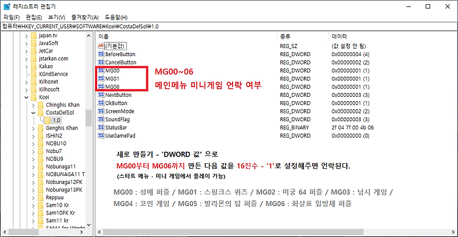Image resolution: width=458 pixels, height=237 pixels.
Task: Select the ScreenMode value name
Action: point(120,111)
